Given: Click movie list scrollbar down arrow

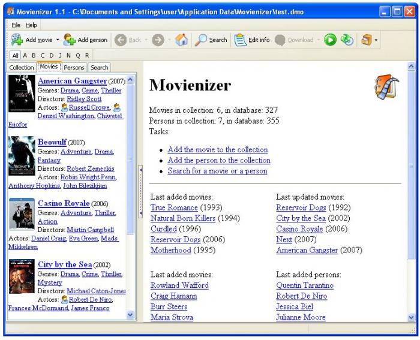Looking at the screenshot, I should pyautogui.click(x=130, y=315).
